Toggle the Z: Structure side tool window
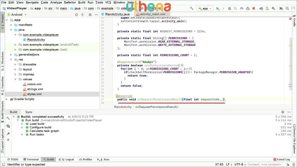 click(x=3, y=61)
